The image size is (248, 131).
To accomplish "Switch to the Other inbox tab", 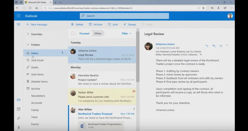I will [98, 33].
